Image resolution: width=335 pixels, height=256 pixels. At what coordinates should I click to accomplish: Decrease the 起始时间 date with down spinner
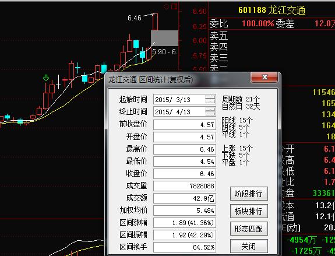[210, 102]
